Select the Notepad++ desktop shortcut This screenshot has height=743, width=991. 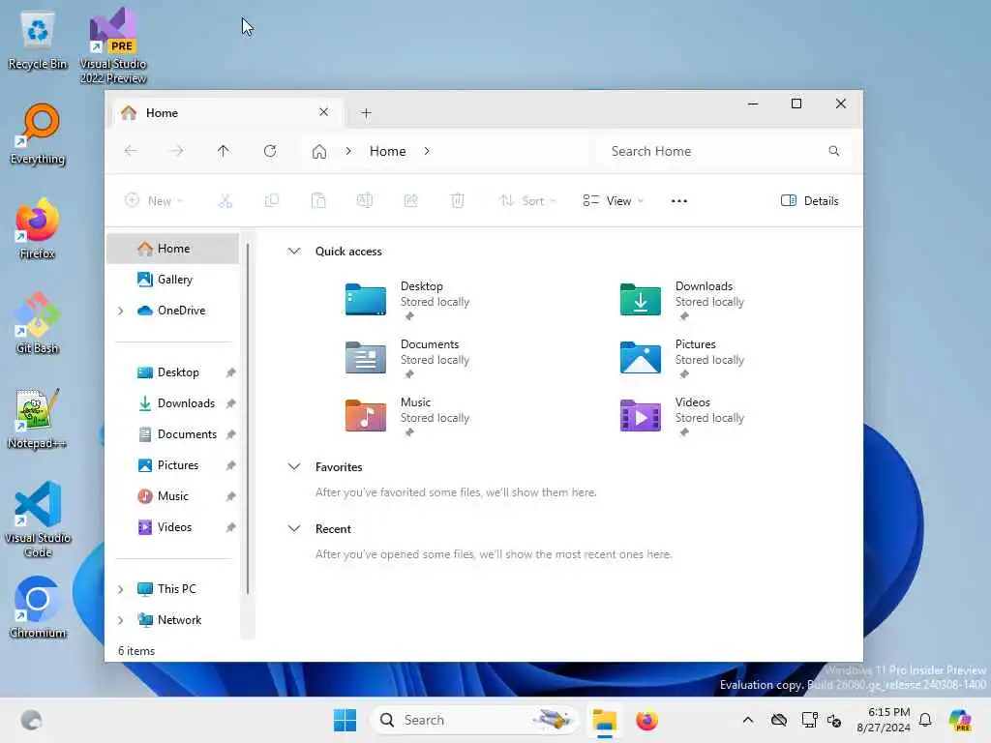[x=38, y=418]
